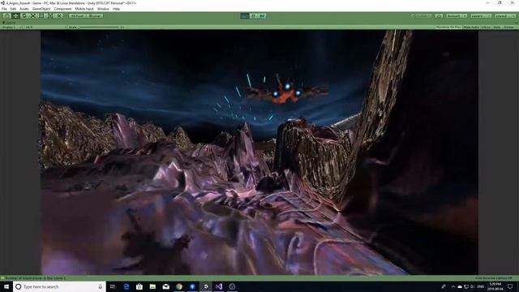The width and height of the screenshot is (519, 292).
Task: Open Microsoft Store from the taskbar
Action: (139, 286)
